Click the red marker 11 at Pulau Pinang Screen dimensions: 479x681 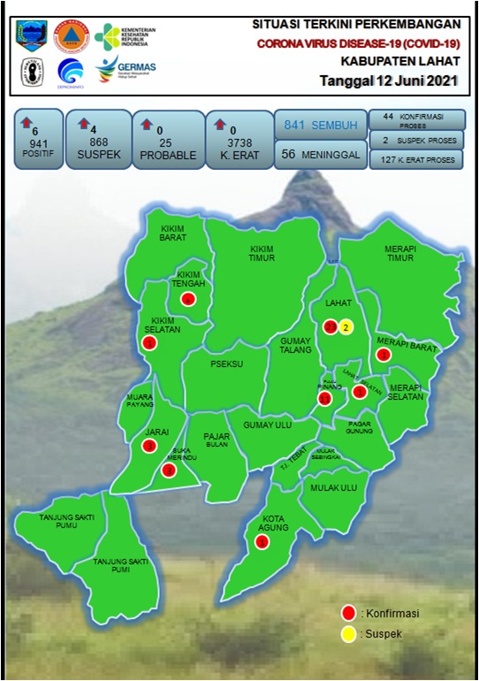pyautogui.click(x=324, y=399)
